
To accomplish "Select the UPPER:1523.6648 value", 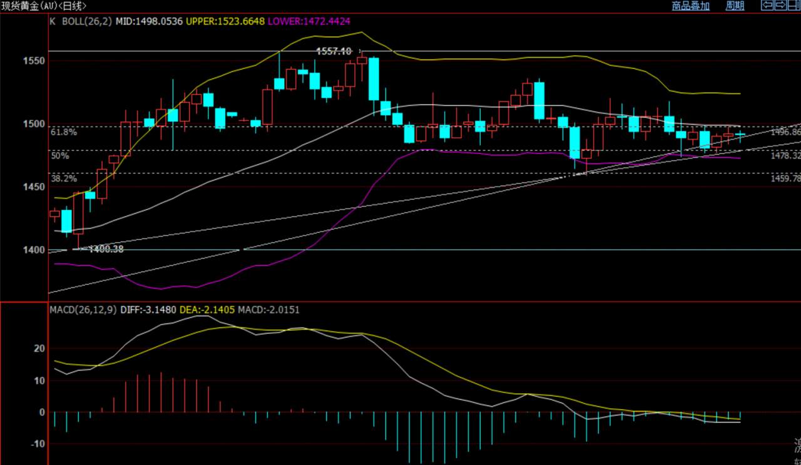I will point(226,21).
